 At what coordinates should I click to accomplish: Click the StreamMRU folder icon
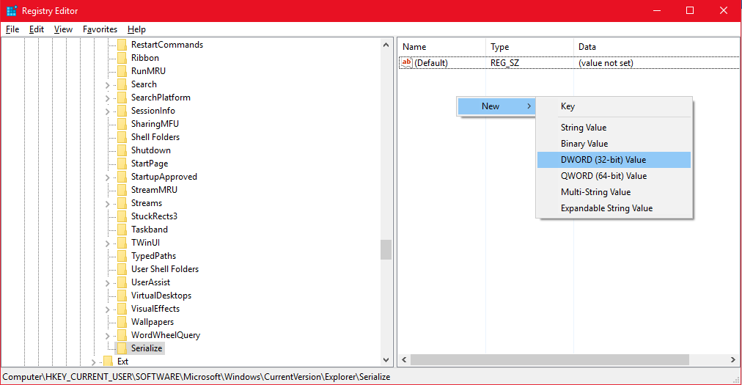click(122, 190)
